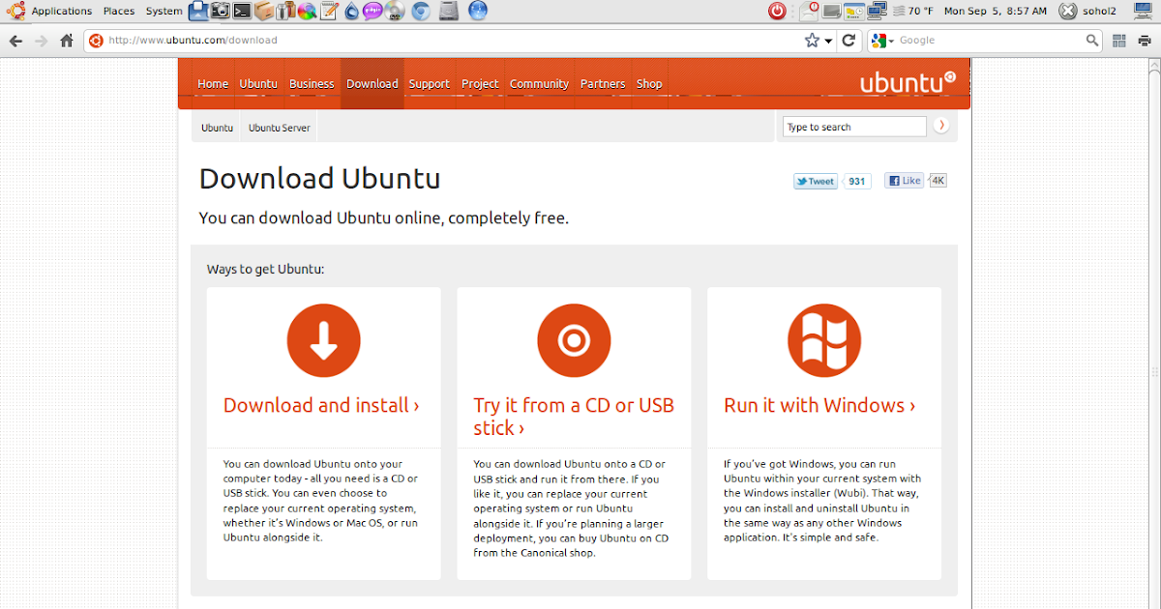Click the ubuntu logo in the page header

(908, 82)
